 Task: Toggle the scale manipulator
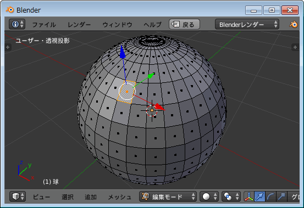[x=281, y=196]
